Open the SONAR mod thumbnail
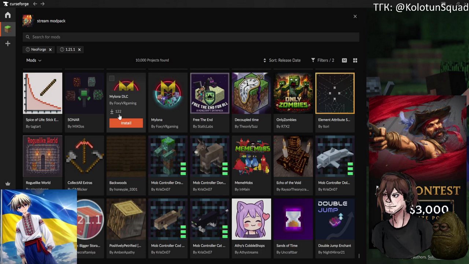This screenshot has height=264, width=469. tap(84, 93)
